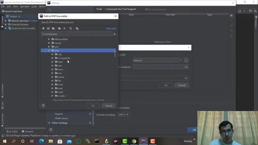Open the Search Everywhere magnifier in PhpStorm

click(255, 11)
